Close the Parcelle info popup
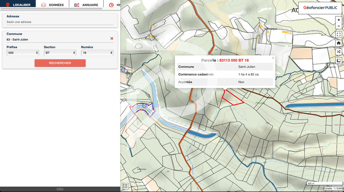 point(273,58)
